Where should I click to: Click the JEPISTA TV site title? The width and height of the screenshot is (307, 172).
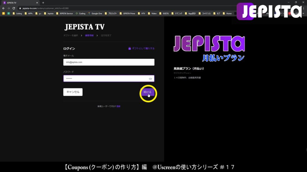tap(85, 27)
